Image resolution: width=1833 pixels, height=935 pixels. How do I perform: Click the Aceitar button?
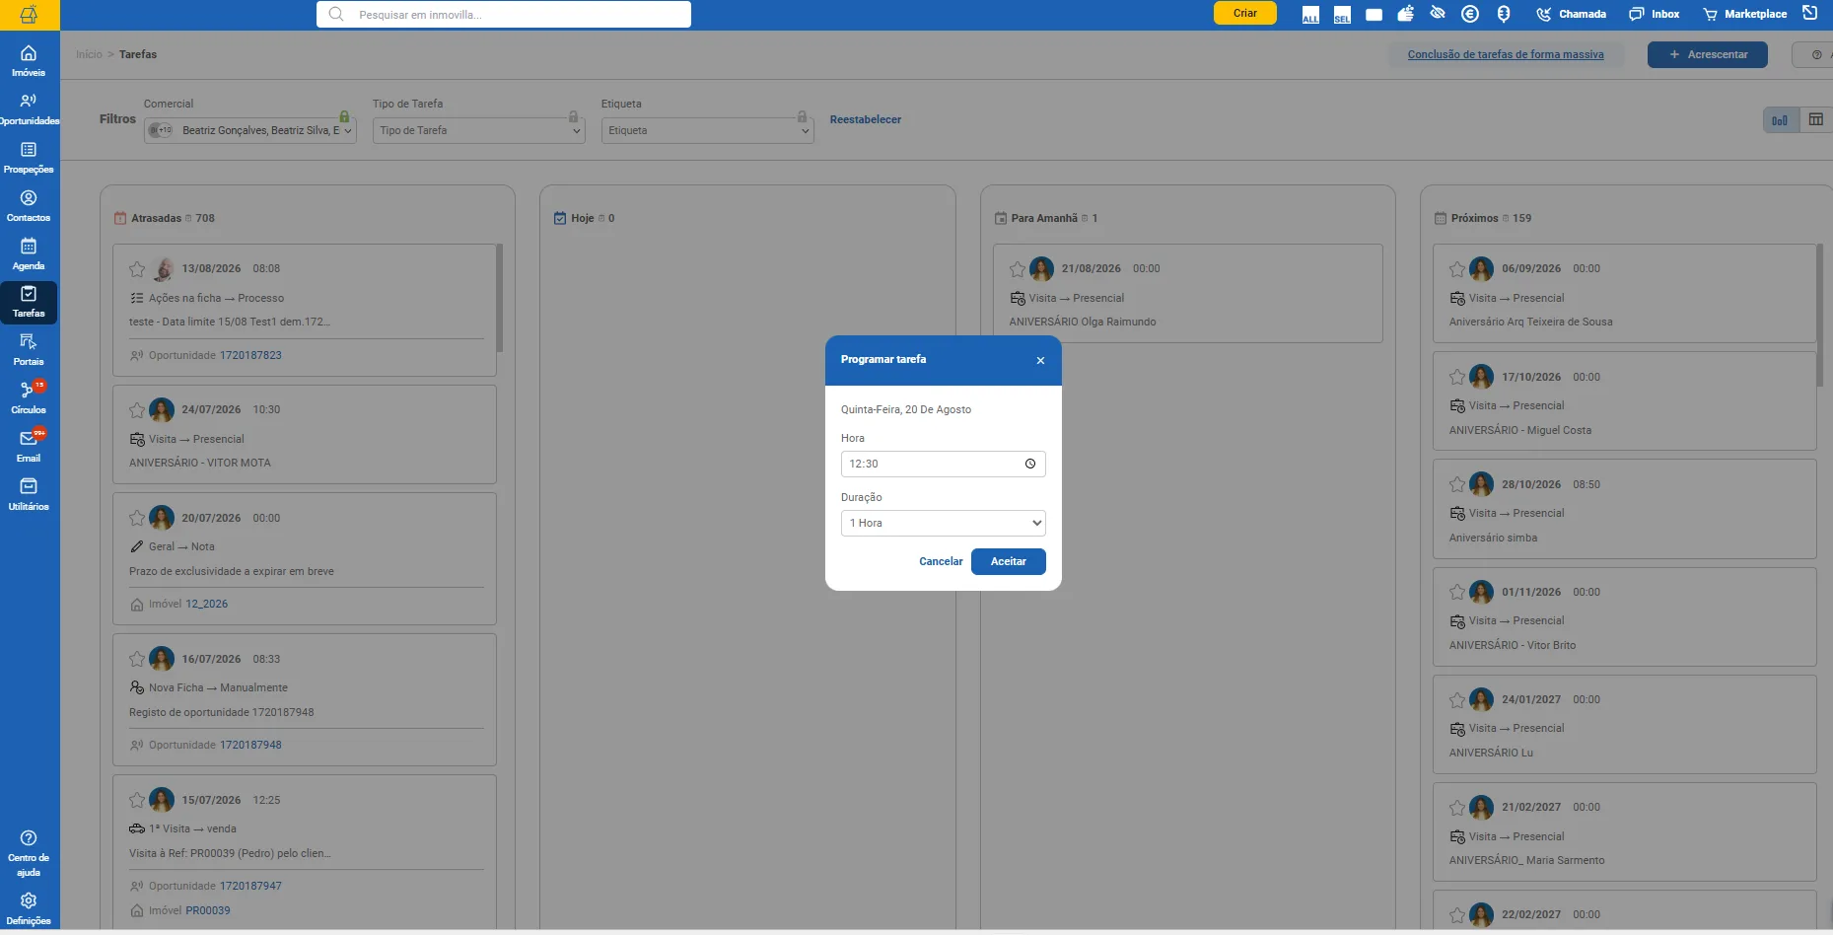tap(1008, 561)
